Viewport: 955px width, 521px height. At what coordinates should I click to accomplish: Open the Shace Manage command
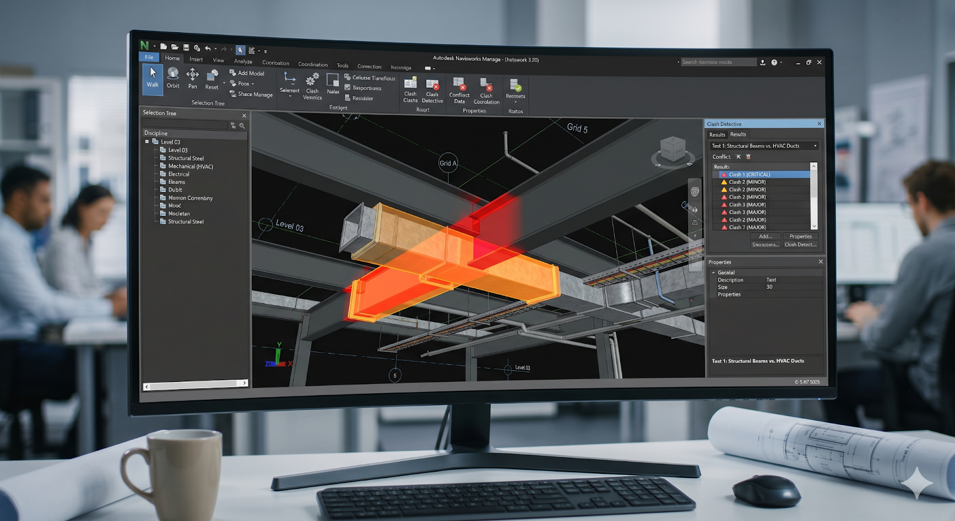point(251,94)
